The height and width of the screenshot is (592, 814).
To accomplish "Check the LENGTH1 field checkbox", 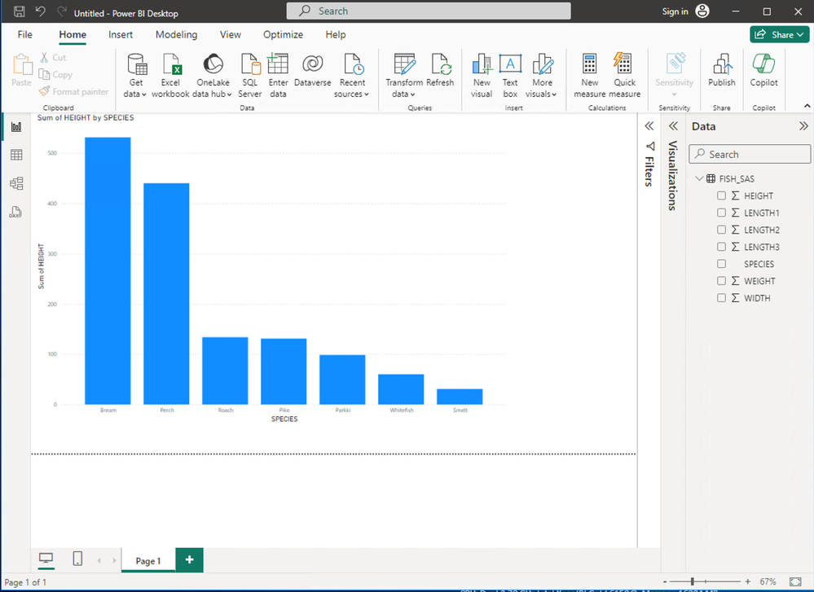I will tap(721, 213).
